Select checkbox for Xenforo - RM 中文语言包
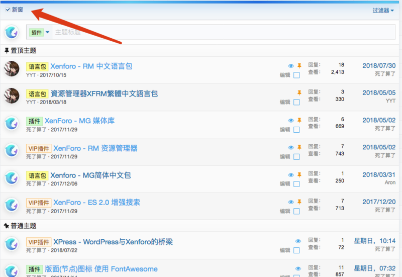This screenshot has height=277, width=402. tap(296, 75)
